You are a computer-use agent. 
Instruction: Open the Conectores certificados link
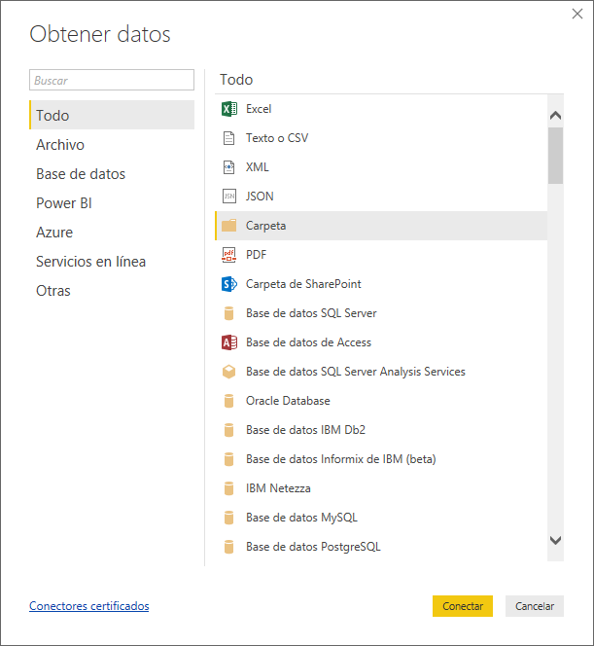tap(88, 606)
